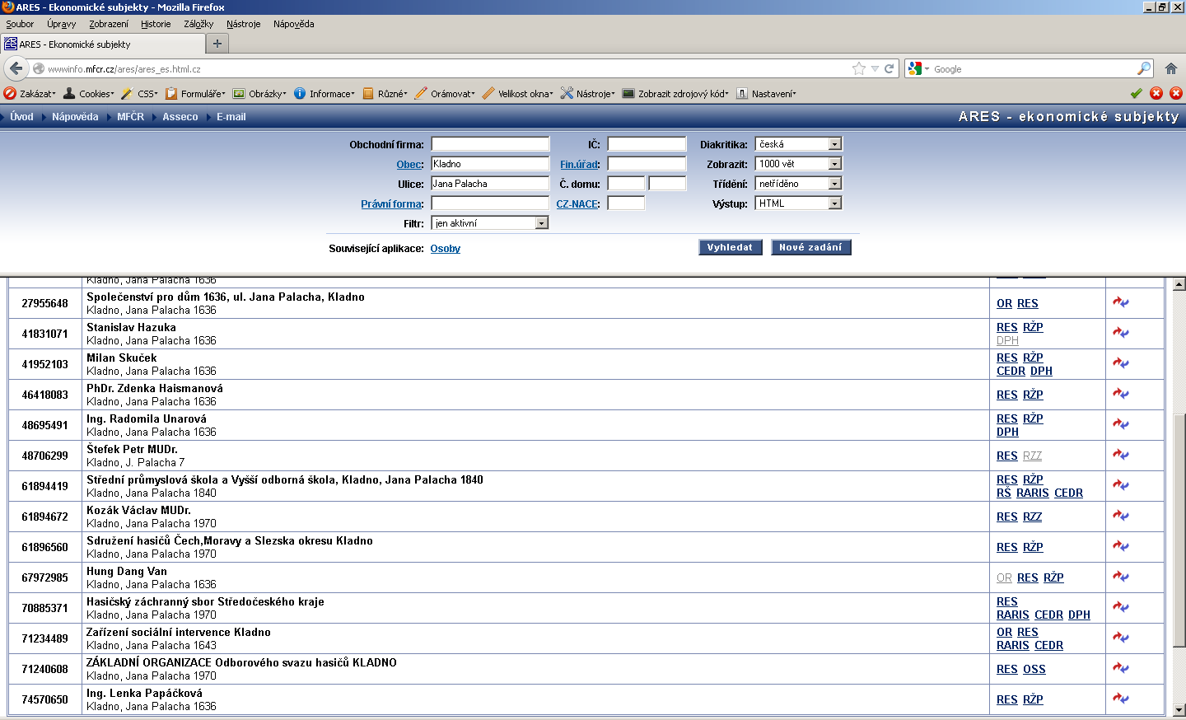Click the Nové zadání button
The height and width of the screenshot is (720, 1186).
pos(810,247)
